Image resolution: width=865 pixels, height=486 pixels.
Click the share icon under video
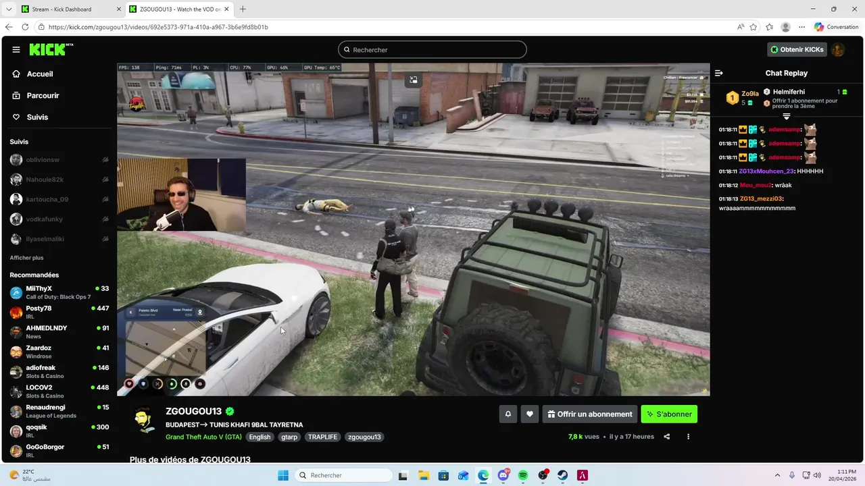pos(667,437)
